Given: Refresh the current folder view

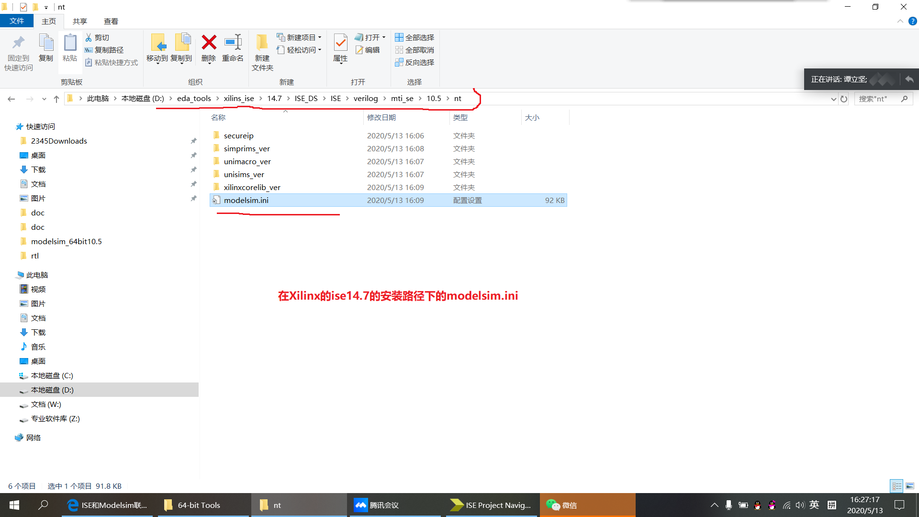Looking at the screenshot, I should 844,99.
